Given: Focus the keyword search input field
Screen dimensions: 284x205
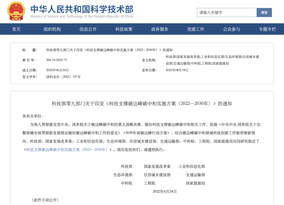Looking at the screenshot, I should point(227,13).
